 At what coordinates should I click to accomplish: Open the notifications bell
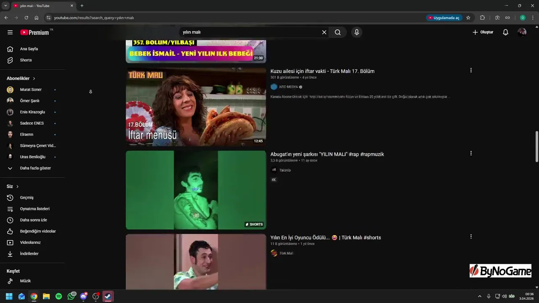[506, 32]
